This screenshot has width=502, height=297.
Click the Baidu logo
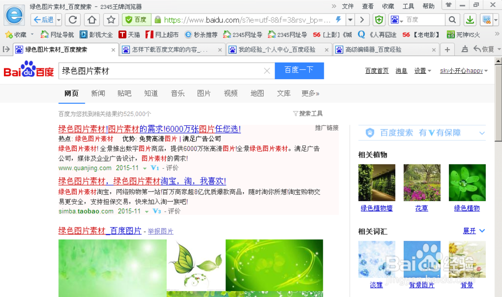(29, 70)
